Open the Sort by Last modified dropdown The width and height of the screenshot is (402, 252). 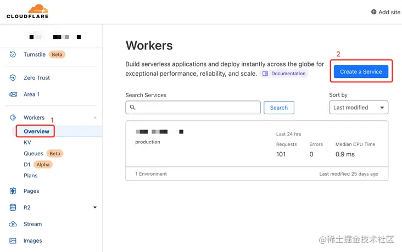pos(358,108)
